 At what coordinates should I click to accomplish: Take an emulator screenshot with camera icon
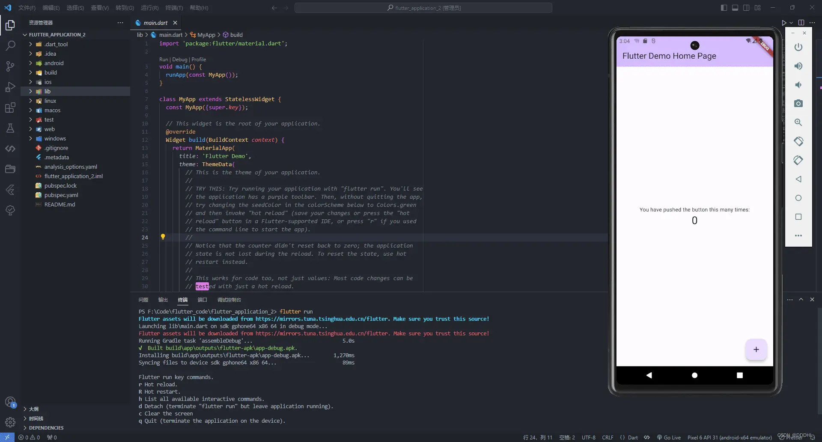[x=798, y=104]
